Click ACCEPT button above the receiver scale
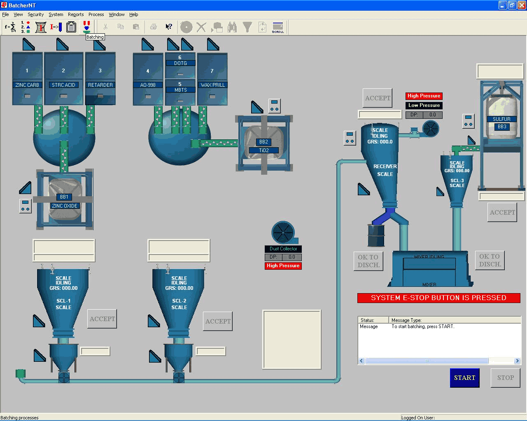The image size is (527, 421). click(x=378, y=98)
